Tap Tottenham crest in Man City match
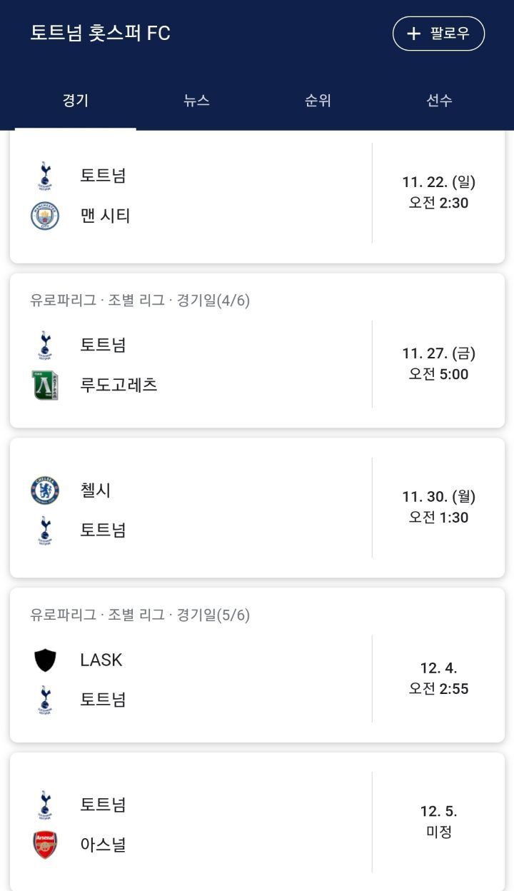 45,176
